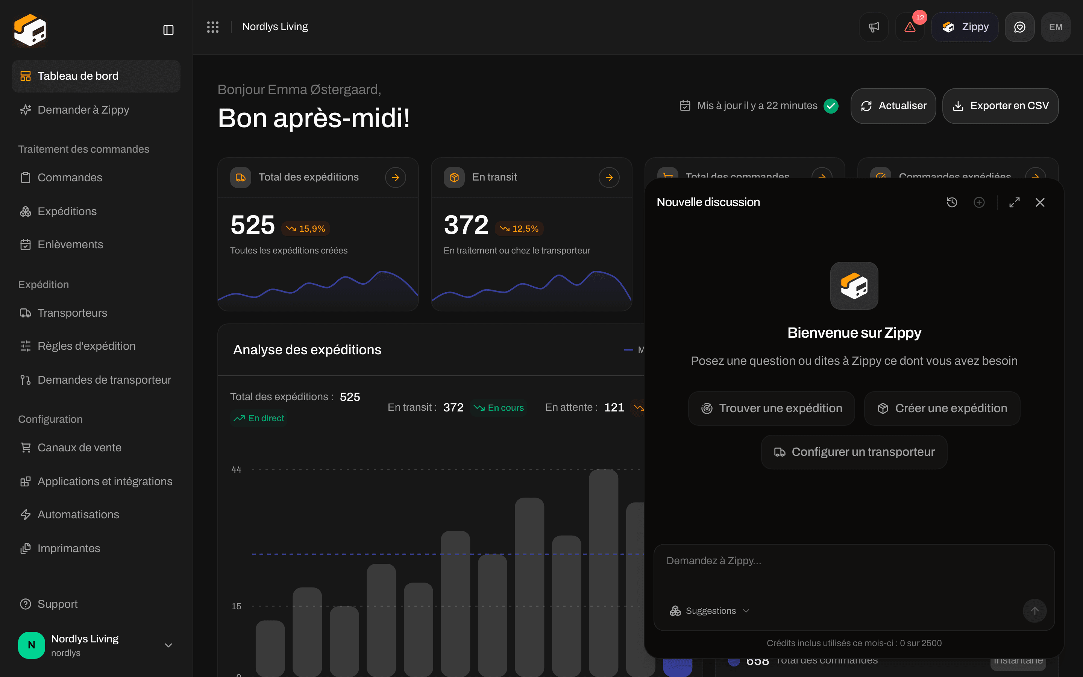Choose Créer une expédition suggestion
This screenshot has width=1083, height=677.
pyautogui.click(x=942, y=408)
